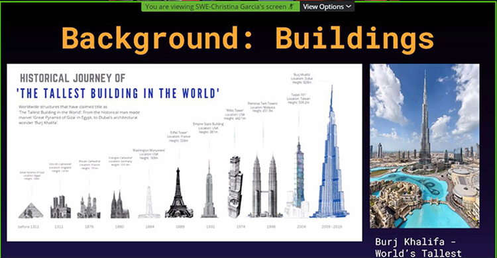The height and width of the screenshot is (258, 497).
Task: Open the View Options dropdown
Action: point(327,7)
